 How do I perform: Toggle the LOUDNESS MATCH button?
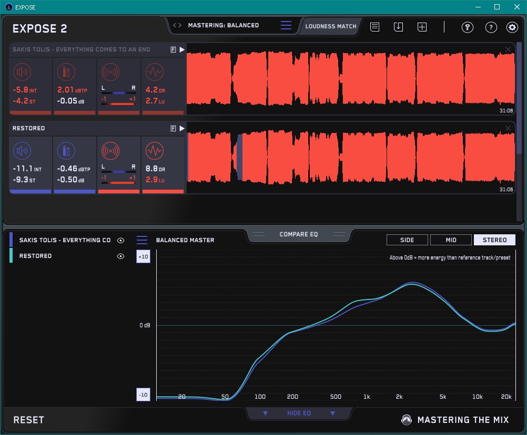click(330, 26)
